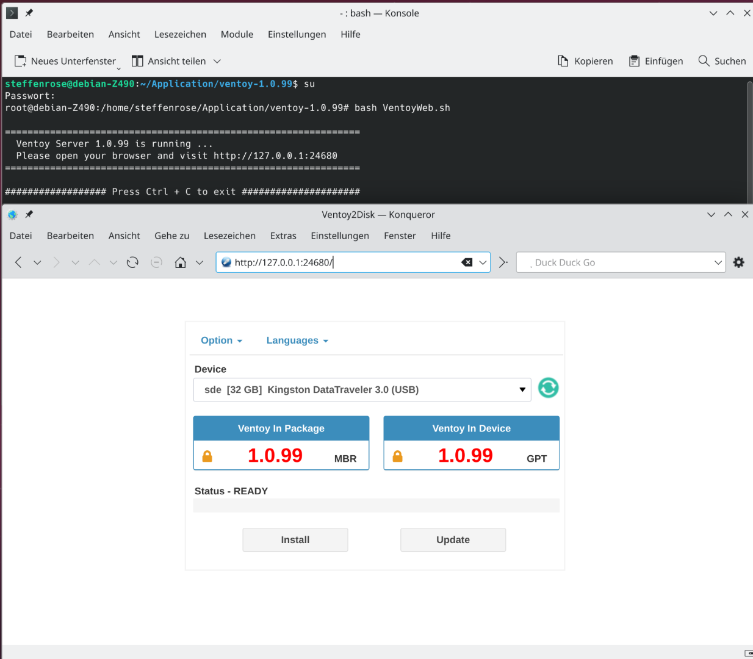
Task: Click the green refresh device list icon
Action: pyautogui.click(x=548, y=388)
